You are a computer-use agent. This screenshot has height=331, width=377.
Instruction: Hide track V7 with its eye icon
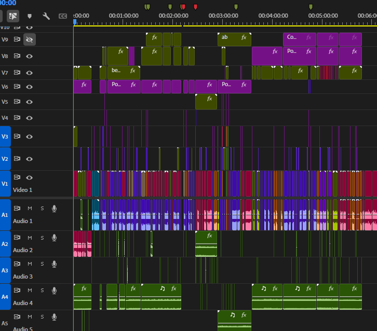pos(29,73)
